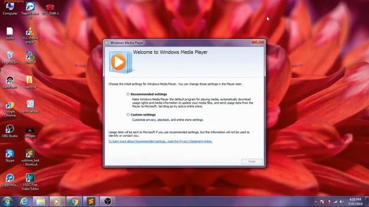Select the Custom settings radio button
The height and width of the screenshot is (207, 369).
point(128,115)
